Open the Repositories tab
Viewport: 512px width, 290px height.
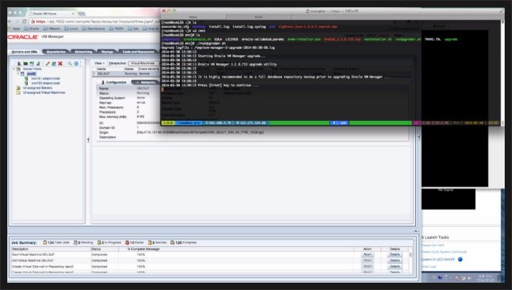(56, 52)
